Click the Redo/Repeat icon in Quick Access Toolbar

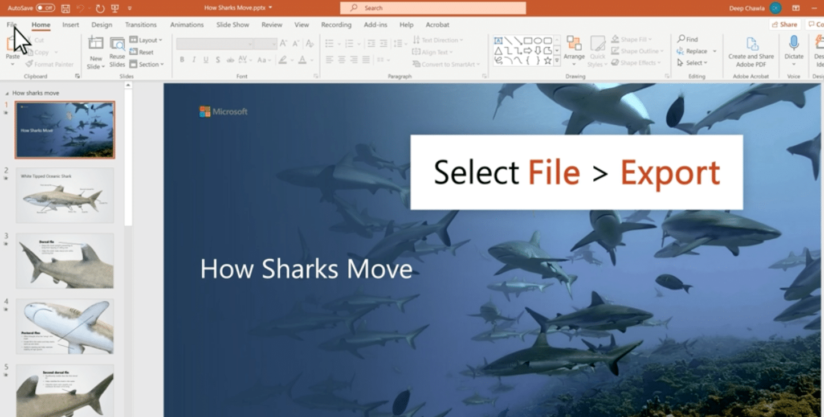pyautogui.click(x=100, y=8)
